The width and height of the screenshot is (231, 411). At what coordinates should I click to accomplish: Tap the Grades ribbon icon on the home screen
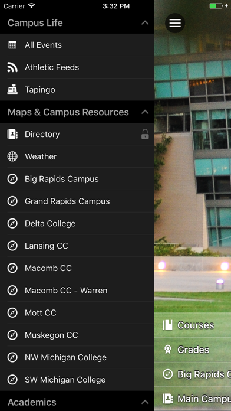pyautogui.click(x=168, y=350)
